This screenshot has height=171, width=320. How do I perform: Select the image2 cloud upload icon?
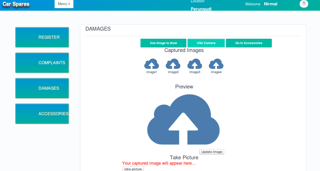pos(173,64)
